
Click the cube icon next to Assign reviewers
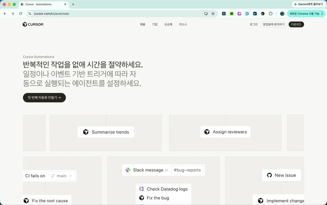pyautogui.click(x=207, y=132)
